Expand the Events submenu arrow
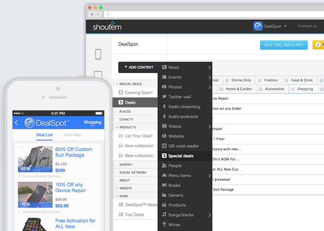The image size is (324, 231). point(210,77)
